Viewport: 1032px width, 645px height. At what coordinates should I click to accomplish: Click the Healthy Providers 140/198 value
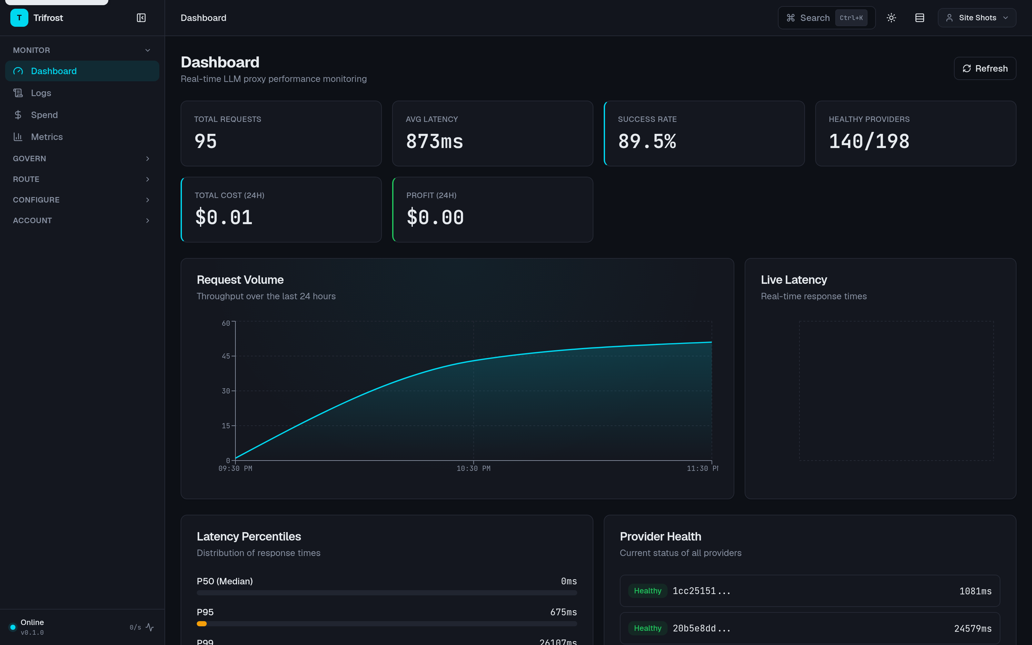(x=869, y=142)
